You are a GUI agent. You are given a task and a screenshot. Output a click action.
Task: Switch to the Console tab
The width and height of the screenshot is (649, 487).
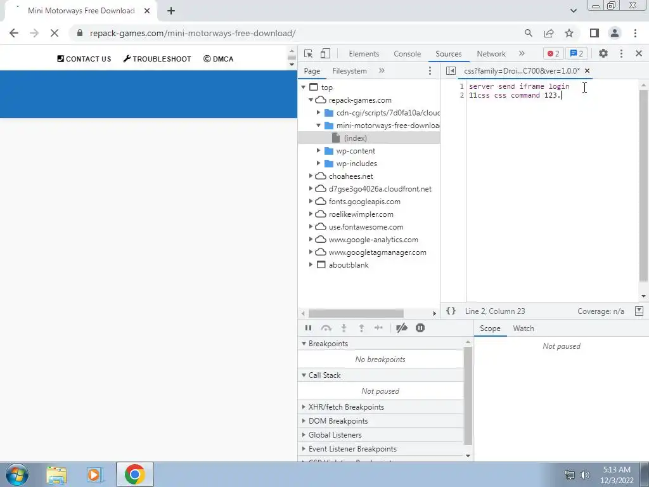[408, 54]
